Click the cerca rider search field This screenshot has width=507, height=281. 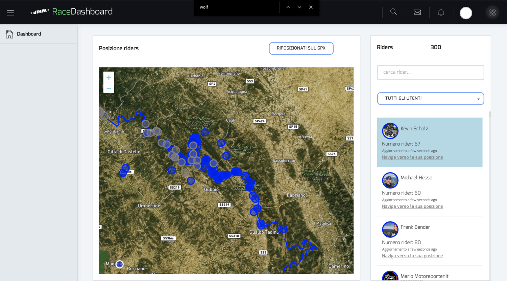click(x=431, y=72)
